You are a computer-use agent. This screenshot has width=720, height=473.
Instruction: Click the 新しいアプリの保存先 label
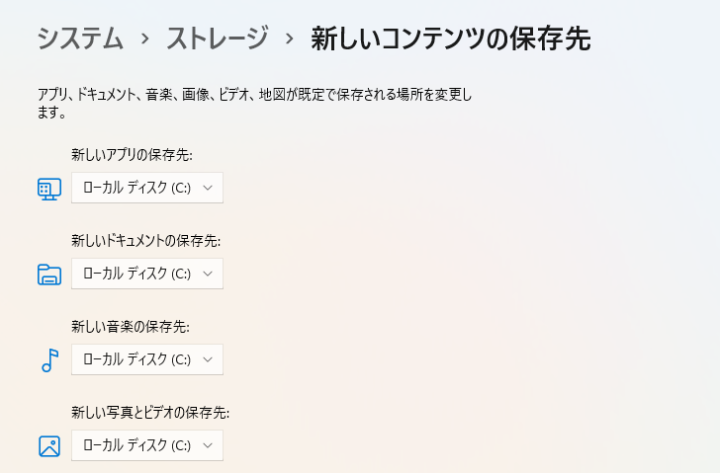coord(132,155)
